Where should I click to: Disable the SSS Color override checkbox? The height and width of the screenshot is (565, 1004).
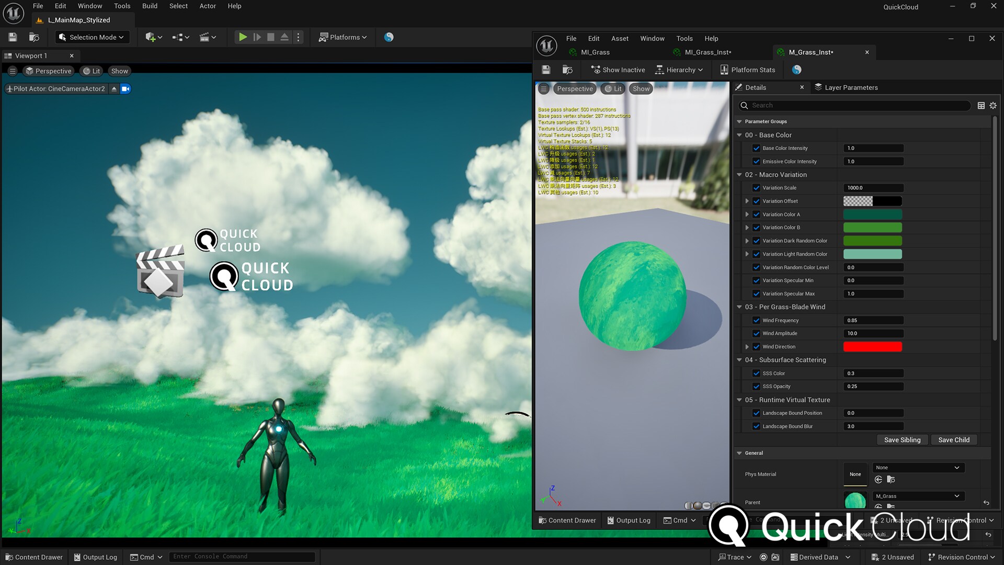pyautogui.click(x=757, y=373)
